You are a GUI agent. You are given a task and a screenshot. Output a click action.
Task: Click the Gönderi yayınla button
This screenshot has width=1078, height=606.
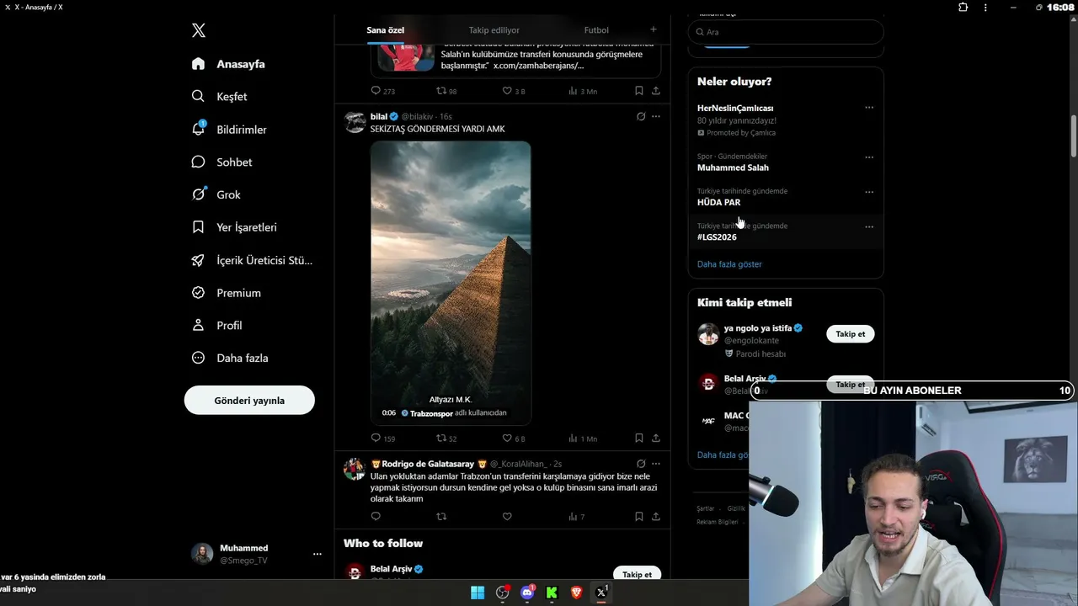coord(249,400)
